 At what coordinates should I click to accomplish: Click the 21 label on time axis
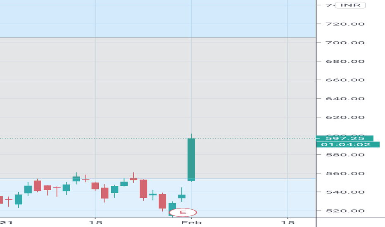tap(6, 222)
